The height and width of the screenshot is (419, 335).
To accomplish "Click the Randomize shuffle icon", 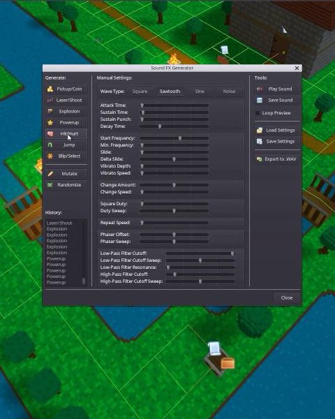I will (50, 185).
